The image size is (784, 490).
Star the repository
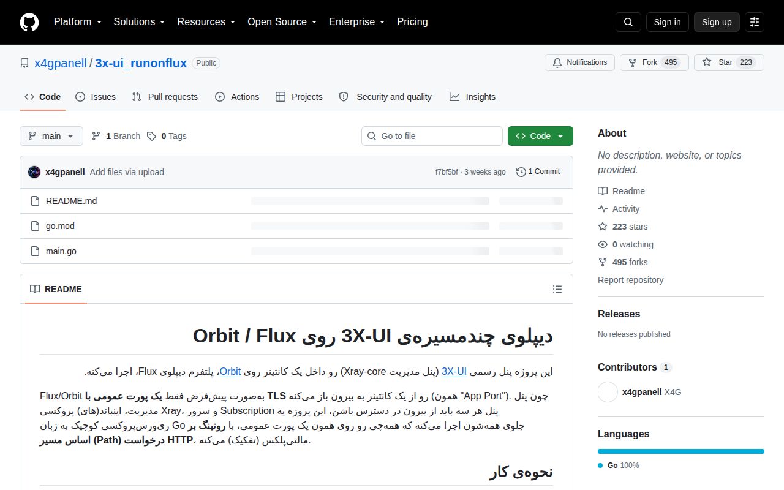click(x=729, y=62)
